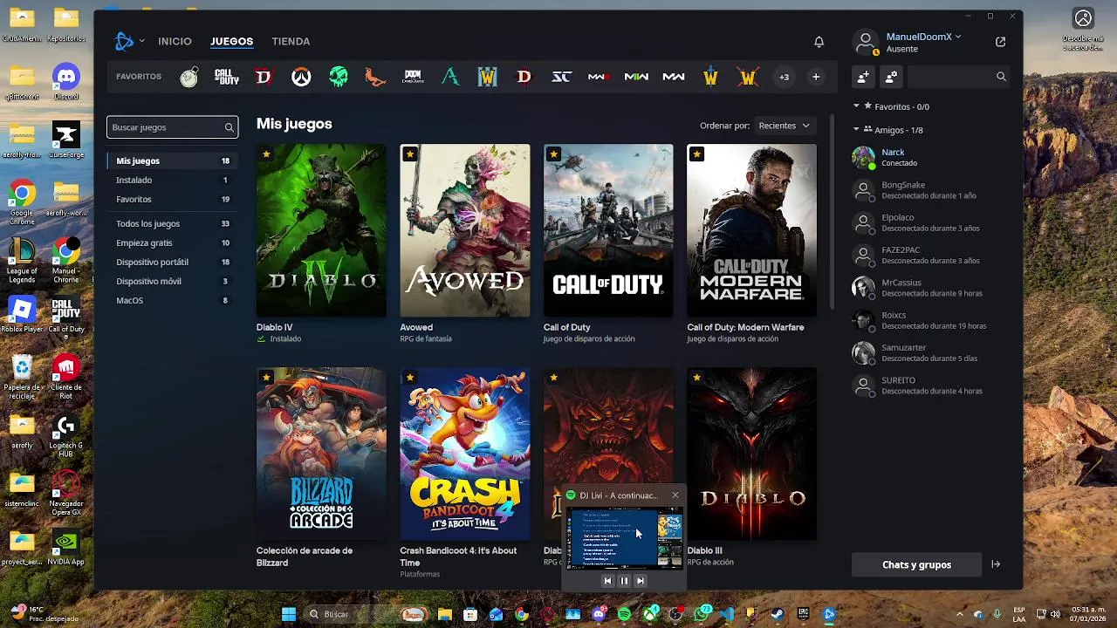Open Discord desktop shortcut
This screenshot has width=1117, height=628.
(66, 81)
